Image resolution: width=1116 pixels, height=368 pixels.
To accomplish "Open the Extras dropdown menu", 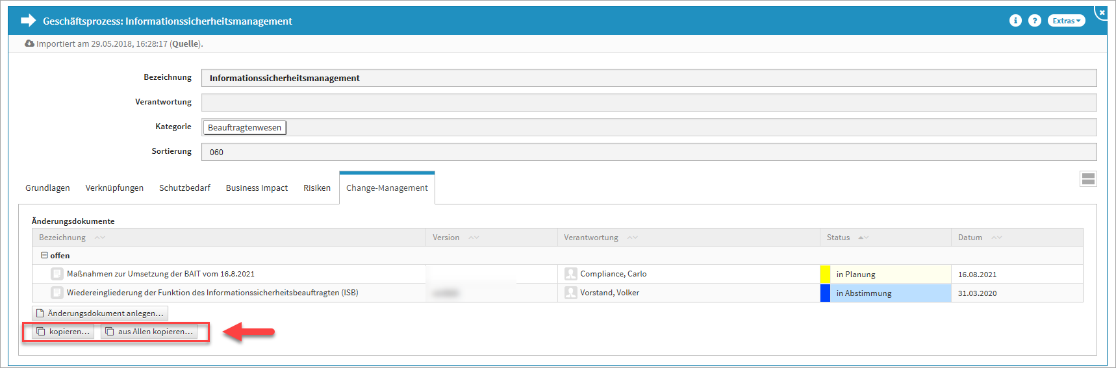I will point(1066,21).
